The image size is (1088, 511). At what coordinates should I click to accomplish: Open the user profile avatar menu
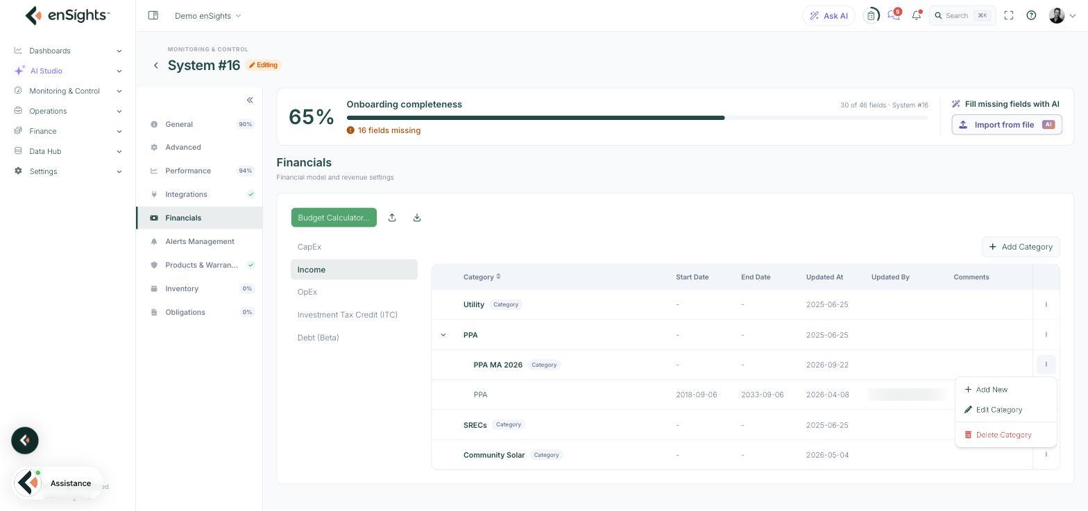coord(1062,15)
